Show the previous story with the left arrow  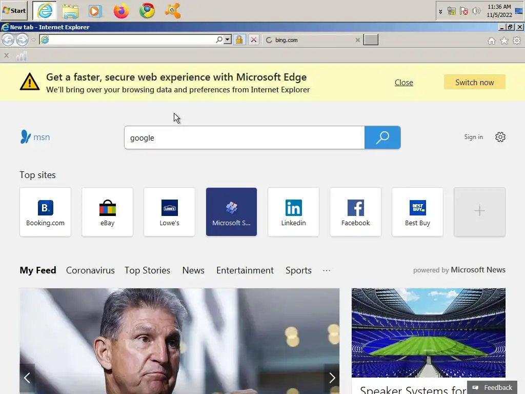pos(27,378)
